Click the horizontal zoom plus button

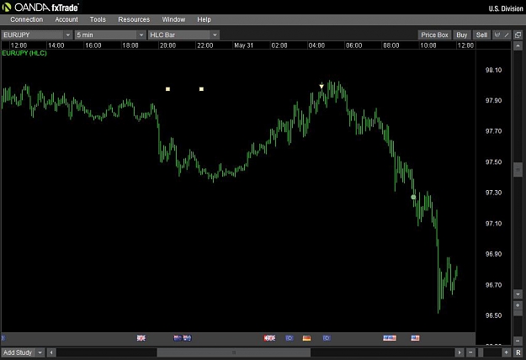[x=506, y=352]
